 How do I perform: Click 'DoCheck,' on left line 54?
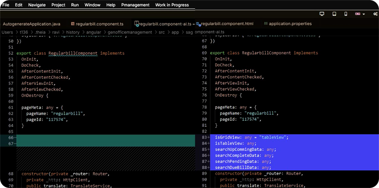click(31, 65)
